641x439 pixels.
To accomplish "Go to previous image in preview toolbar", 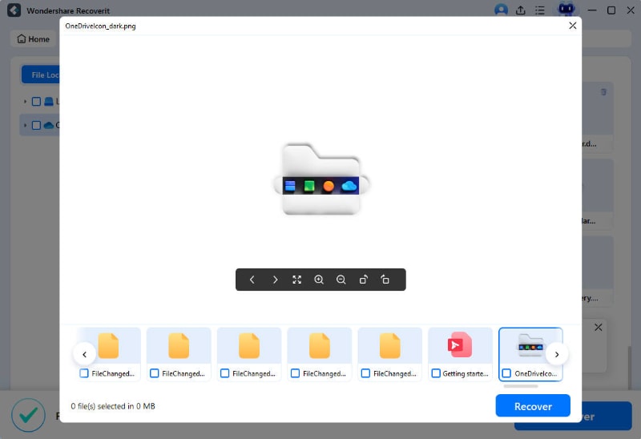I will (252, 280).
